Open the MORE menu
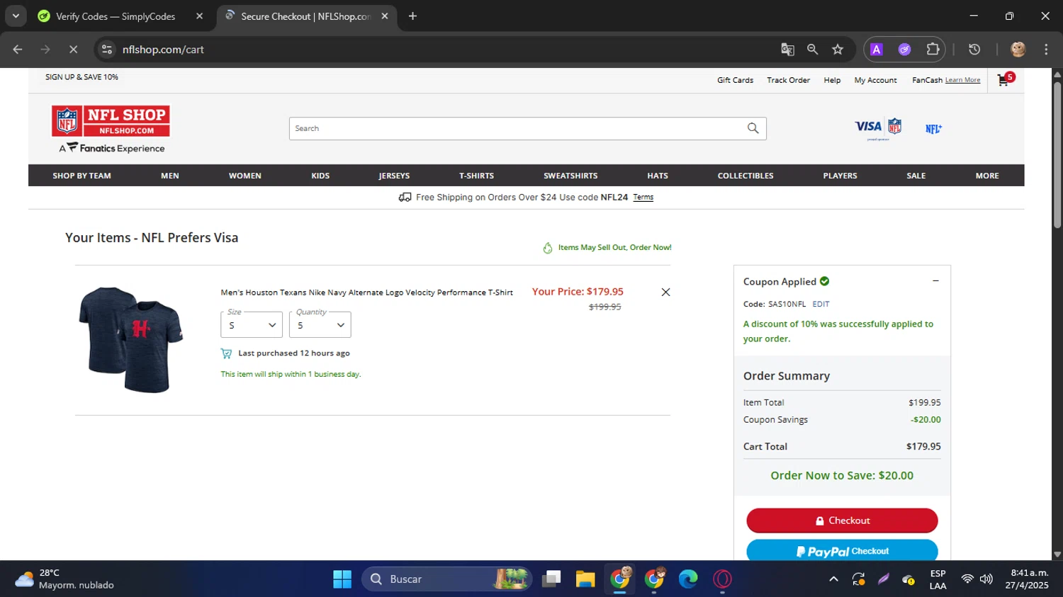Screen dimensions: 1063x597 pyautogui.click(x=987, y=176)
